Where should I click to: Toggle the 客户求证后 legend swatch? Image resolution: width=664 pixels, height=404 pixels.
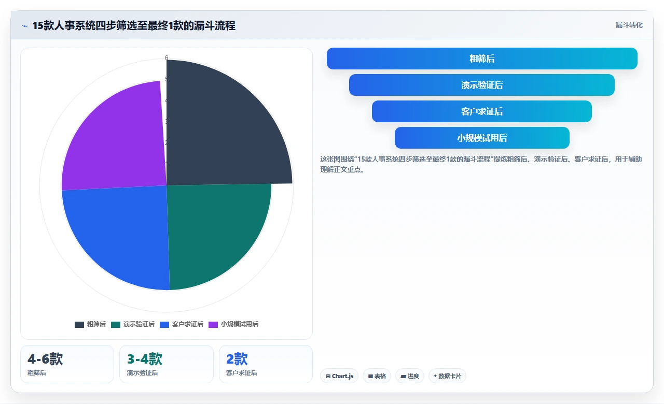(164, 324)
